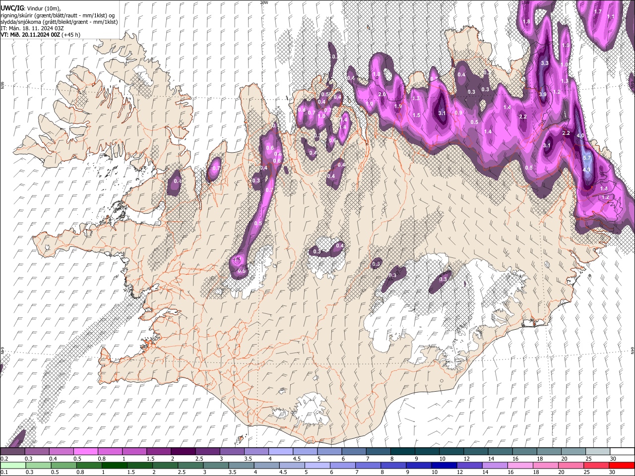Select the bright red 30 rain legend swatch
The width and height of the screenshot is (635, 476).
click(621, 465)
